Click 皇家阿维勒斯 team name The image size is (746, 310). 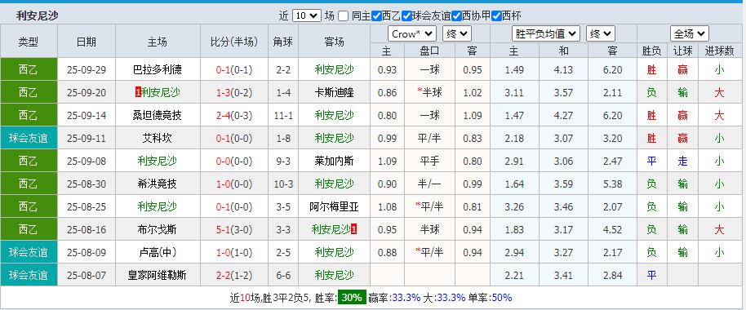tap(158, 275)
